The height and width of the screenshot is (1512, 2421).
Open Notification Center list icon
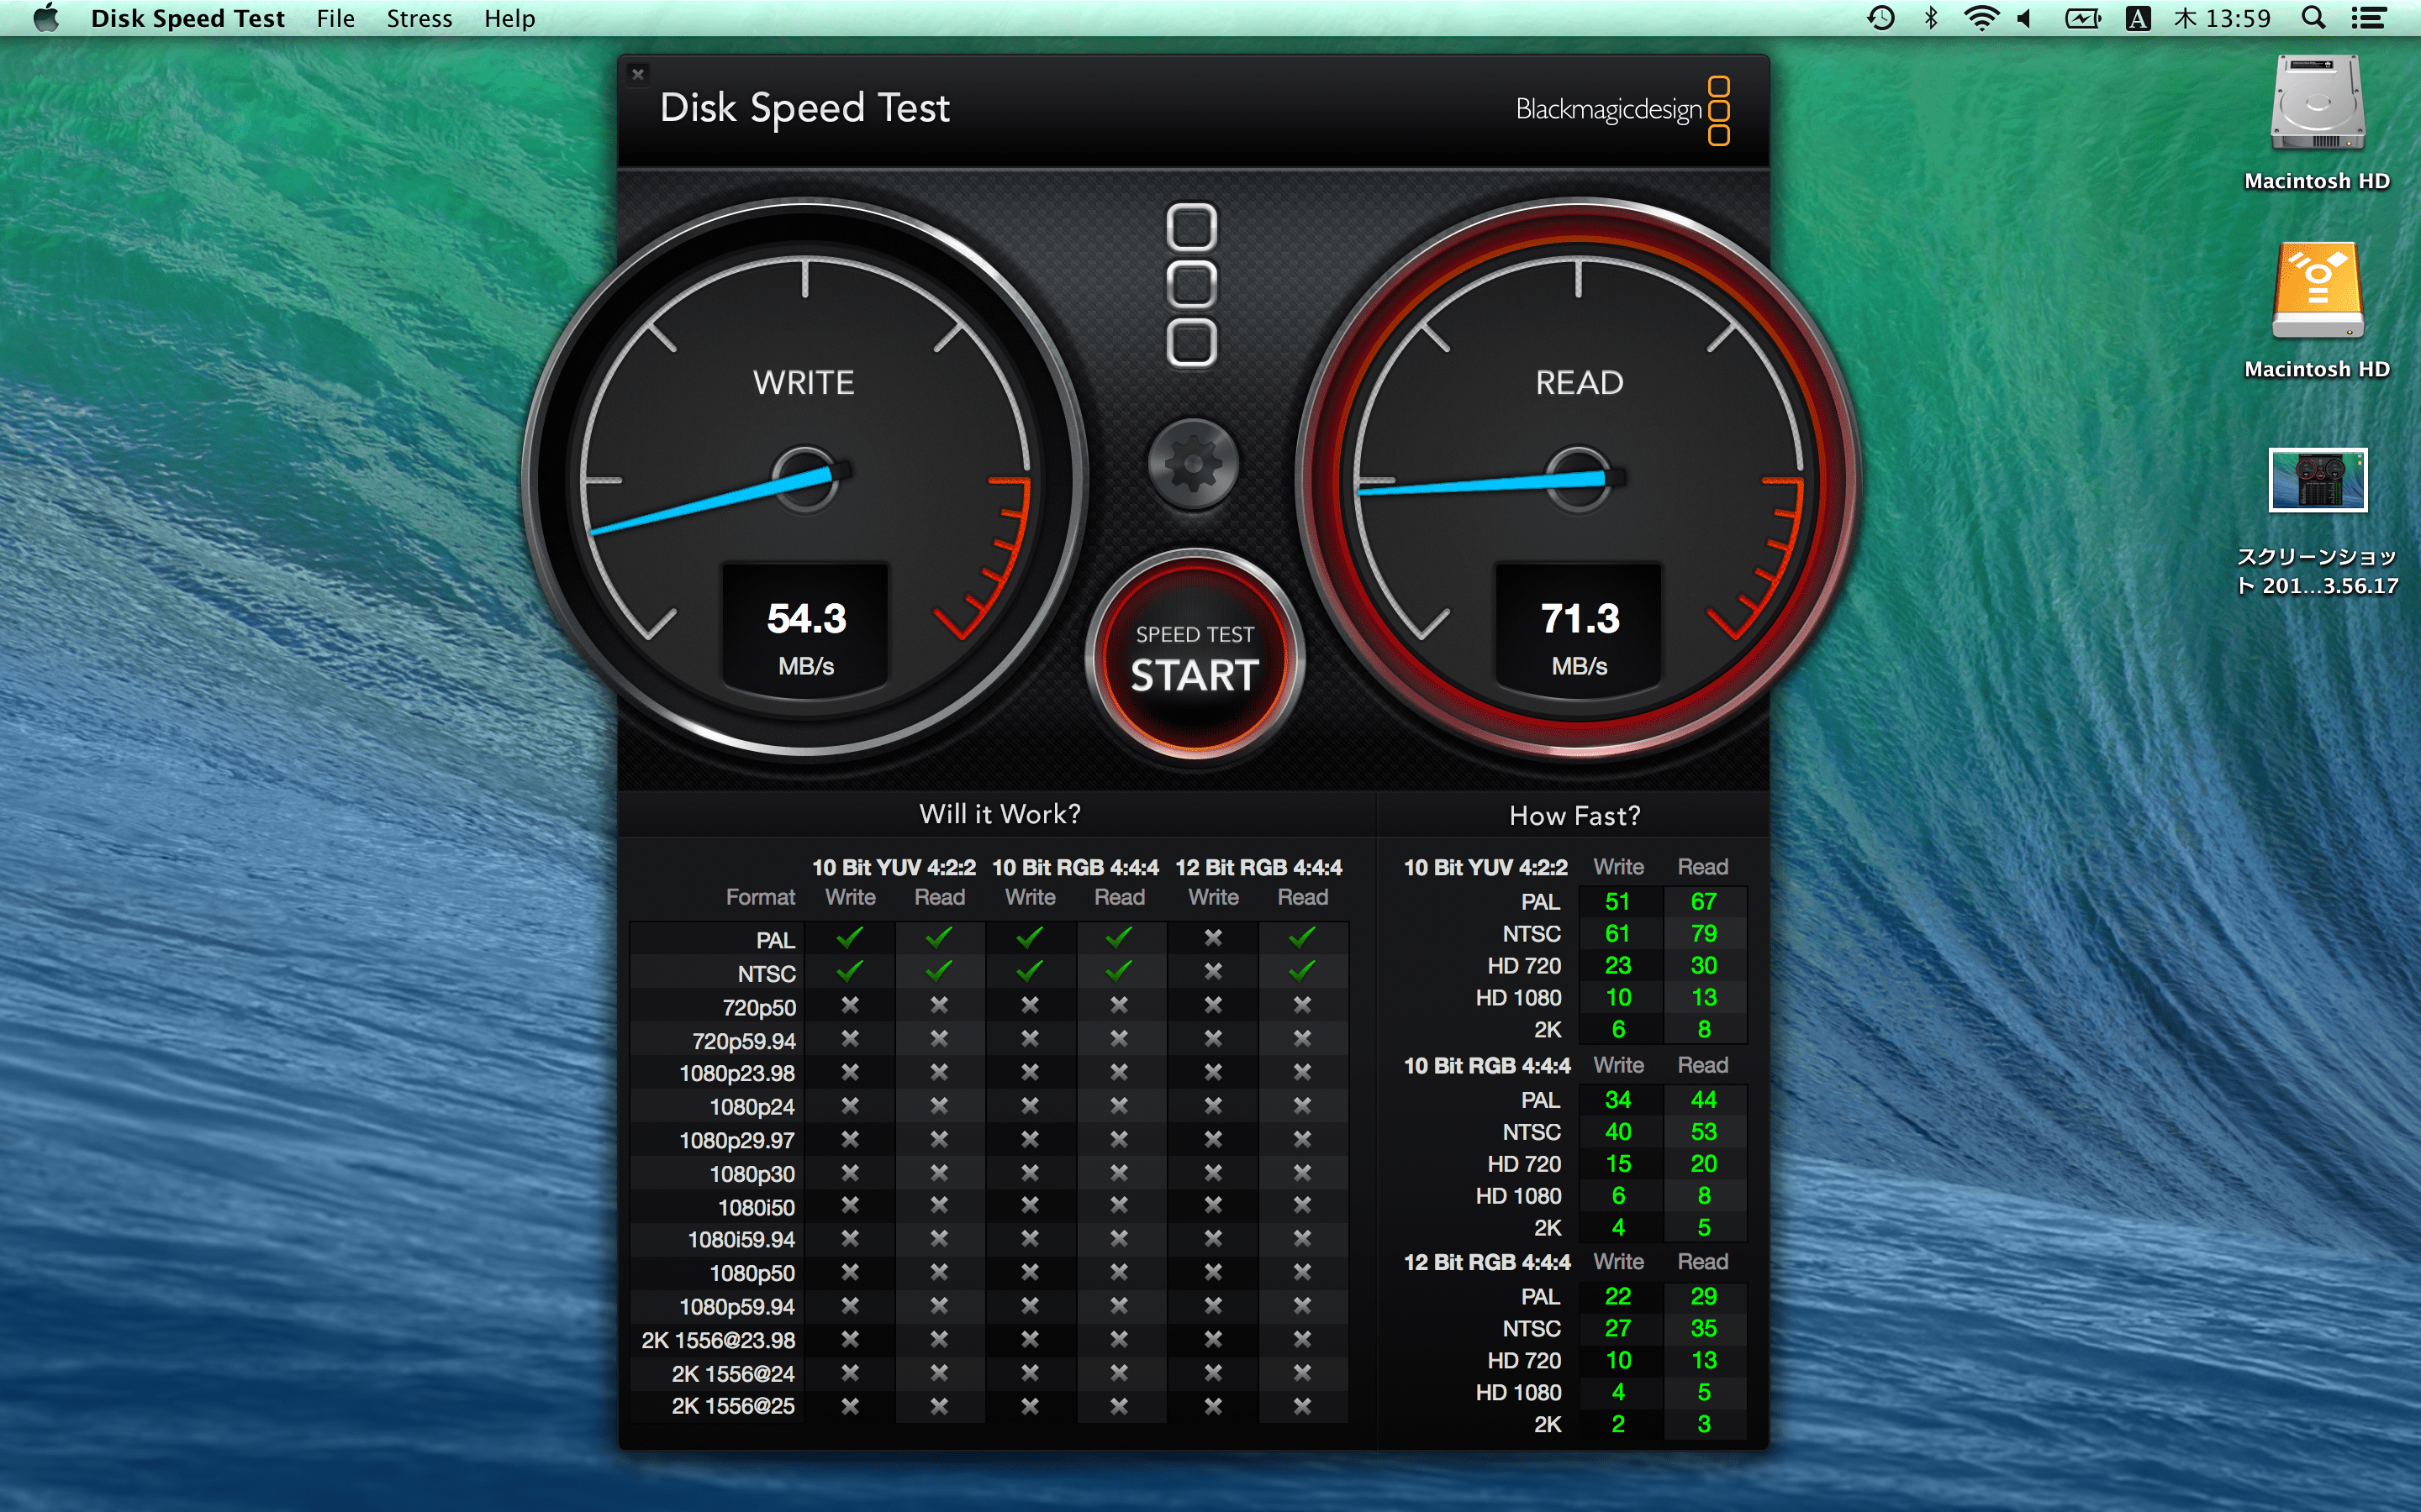(2368, 18)
